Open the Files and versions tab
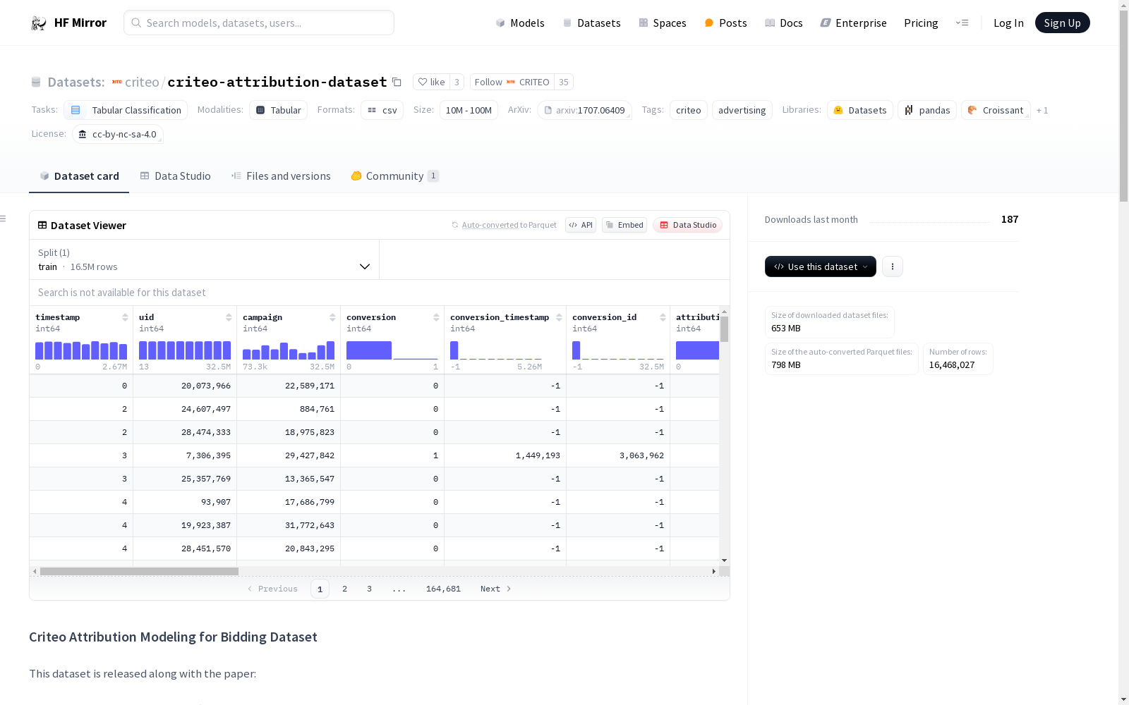The height and width of the screenshot is (705, 1129). click(281, 176)
